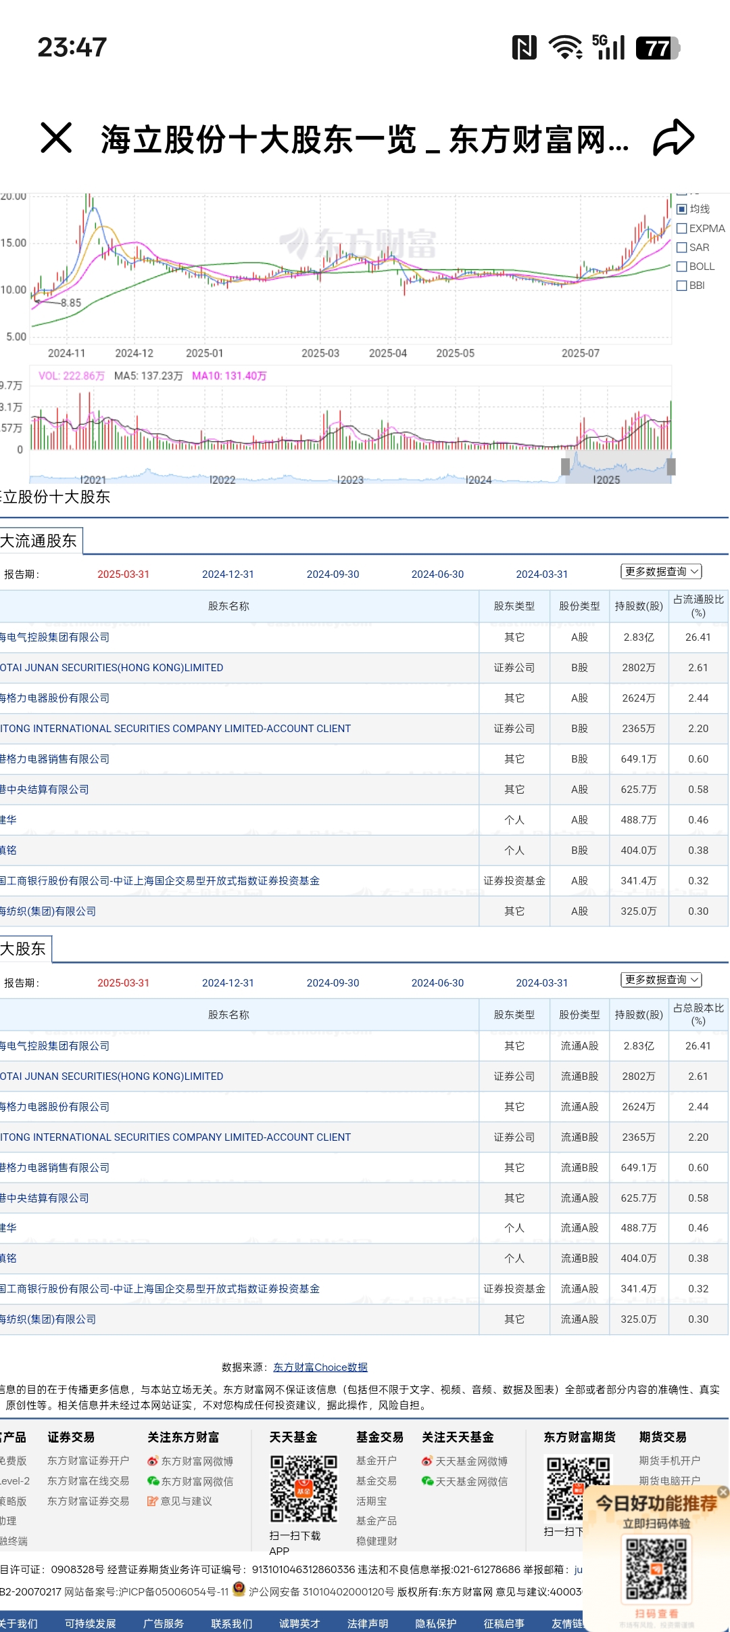Dismiss the 今日好功能推荐 popup
Screen dimensions: 730x1632
723,1492
